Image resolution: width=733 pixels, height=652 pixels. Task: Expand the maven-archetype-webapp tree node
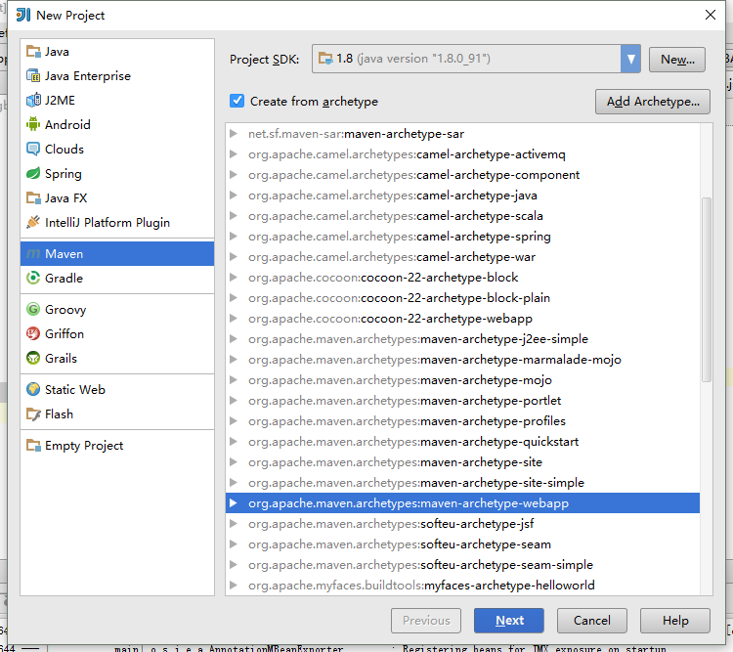point(233,503)
